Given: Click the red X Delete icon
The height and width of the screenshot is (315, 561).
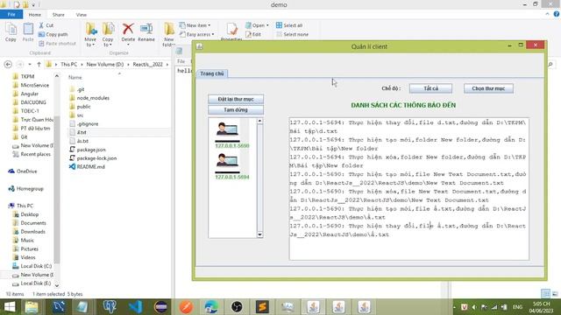Looking at the screenshot, I should pos(128,29).
